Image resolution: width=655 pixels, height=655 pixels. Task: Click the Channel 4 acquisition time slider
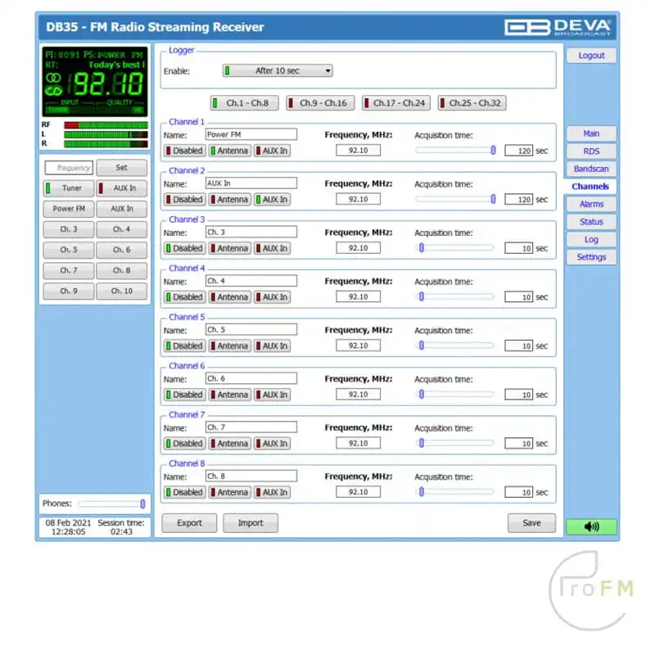pyautogui.click(x=454, y=296)
